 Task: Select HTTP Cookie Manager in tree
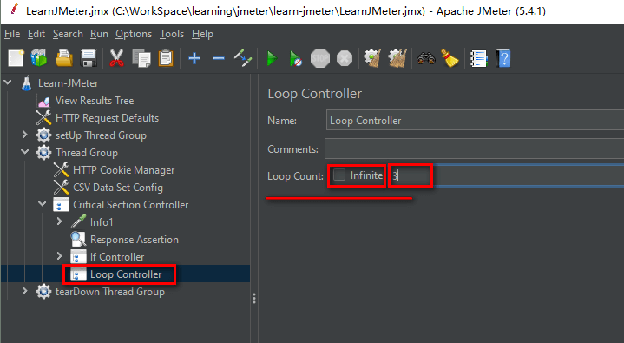[124, 170]
